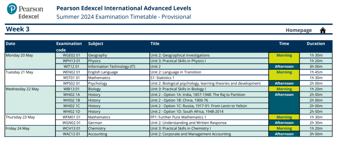Select the English Language subject cell
Screen dimensions: 339x146
point(118,72)
